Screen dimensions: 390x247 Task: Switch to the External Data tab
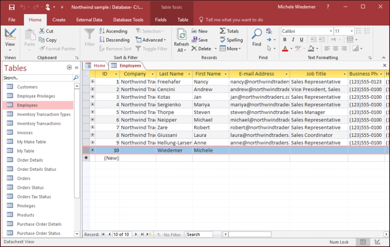point(89,20)
